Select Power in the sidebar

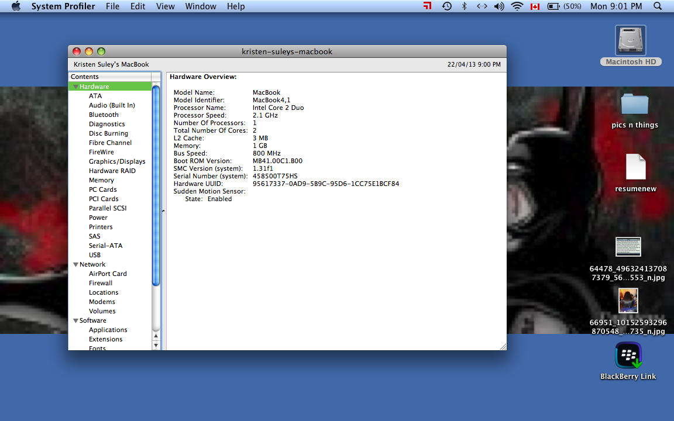click(98, 218)
